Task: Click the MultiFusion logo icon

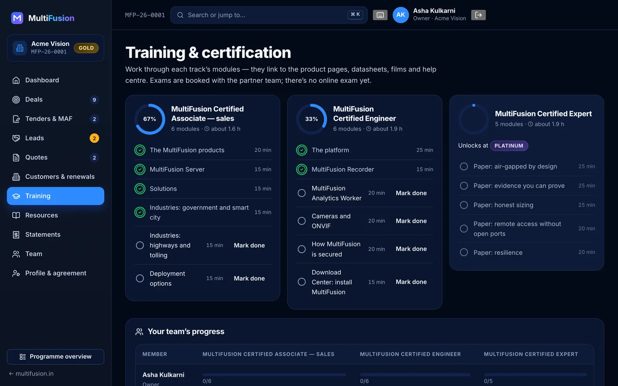Action: click(x=17, y=18)
